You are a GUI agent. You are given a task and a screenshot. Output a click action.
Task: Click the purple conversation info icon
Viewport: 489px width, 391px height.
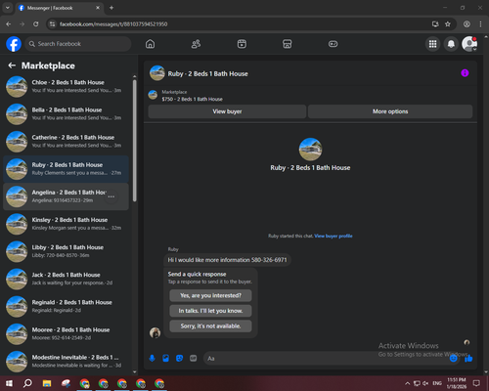465,73
